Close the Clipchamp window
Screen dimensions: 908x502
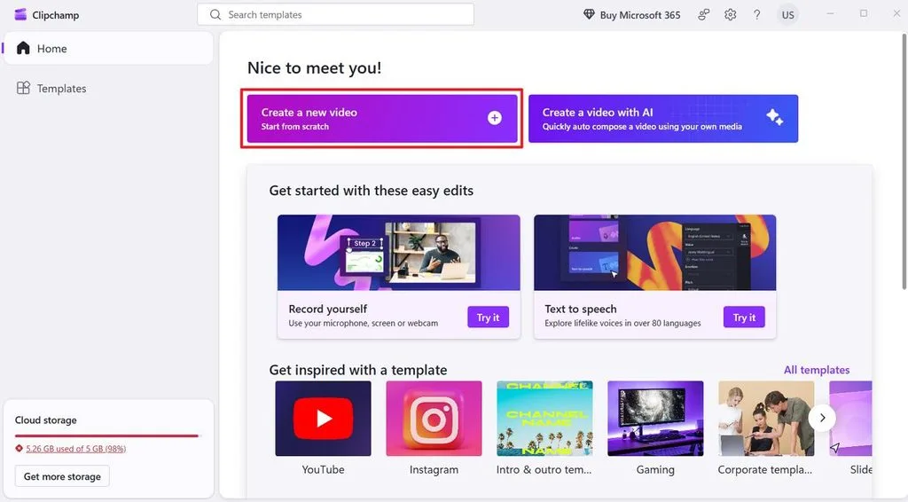[896, 13]
